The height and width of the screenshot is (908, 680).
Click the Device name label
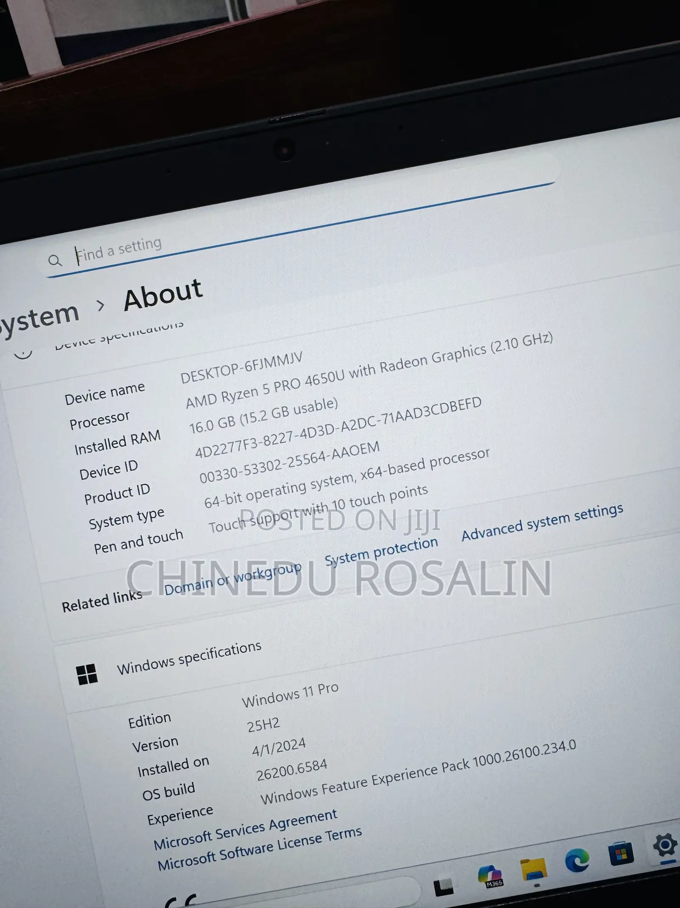click(105, 394)
